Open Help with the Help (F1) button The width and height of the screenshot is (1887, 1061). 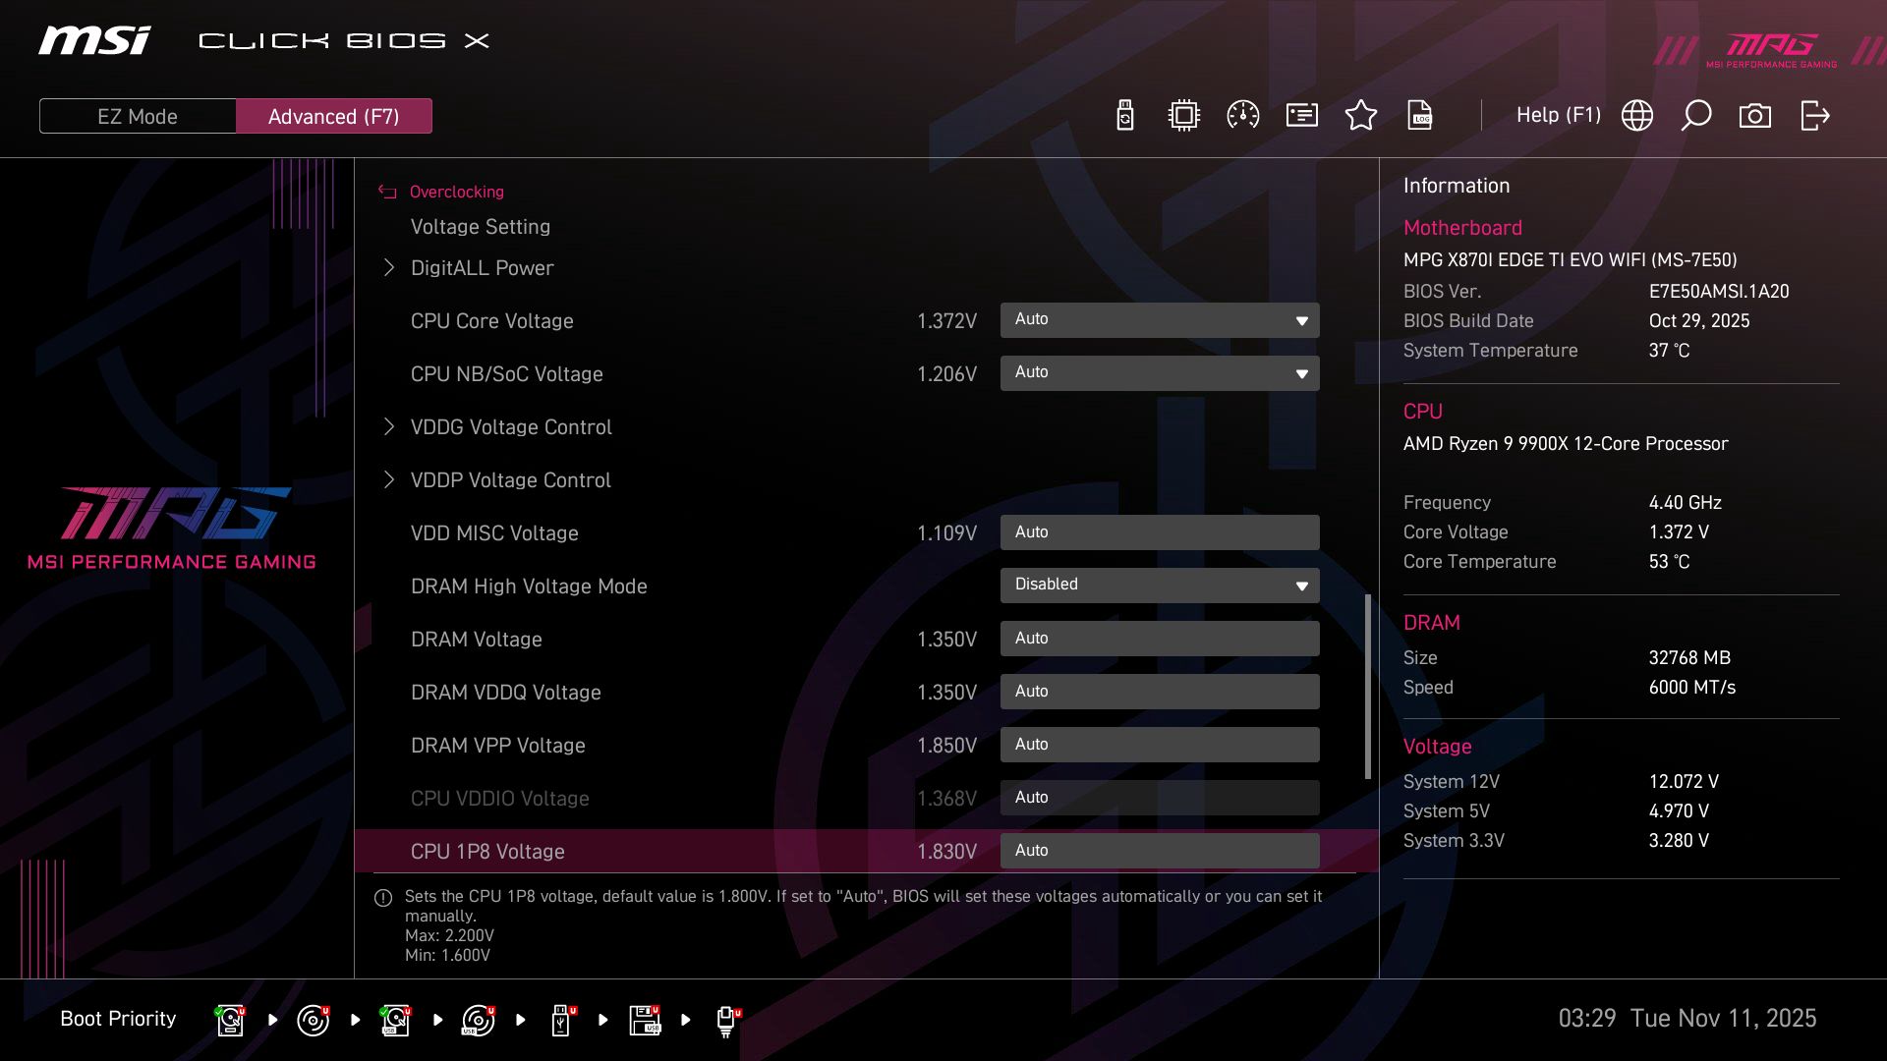click(x=1559, y=115)
